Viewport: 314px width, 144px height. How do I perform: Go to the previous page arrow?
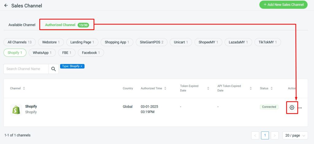[x=255, y=135]
